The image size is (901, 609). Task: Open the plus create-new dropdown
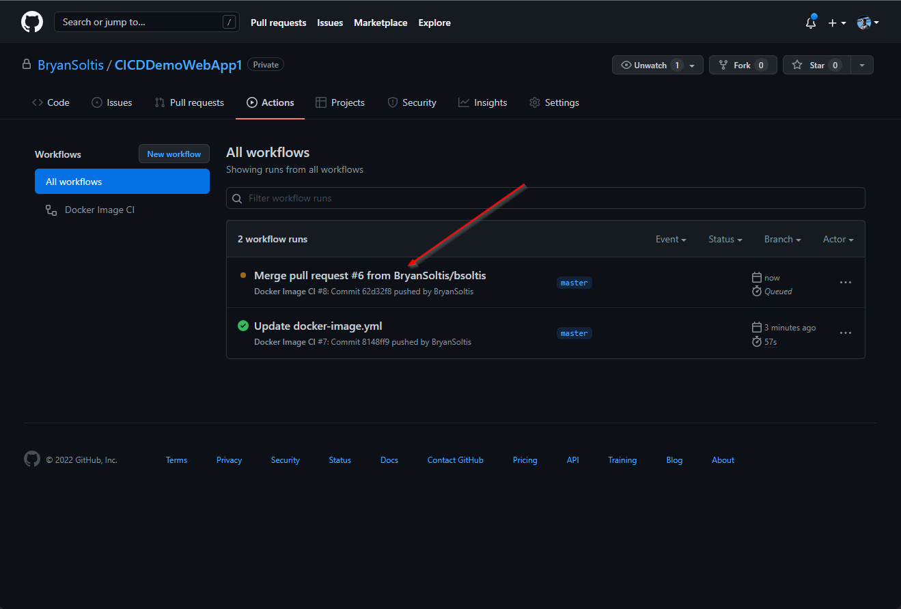point(837,23)
